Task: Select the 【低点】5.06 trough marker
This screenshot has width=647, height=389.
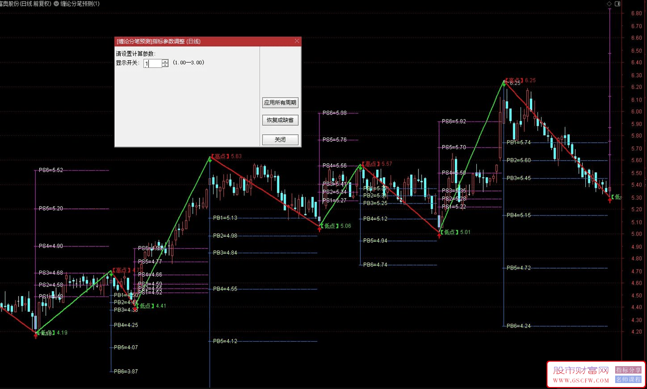Action: 336,226
